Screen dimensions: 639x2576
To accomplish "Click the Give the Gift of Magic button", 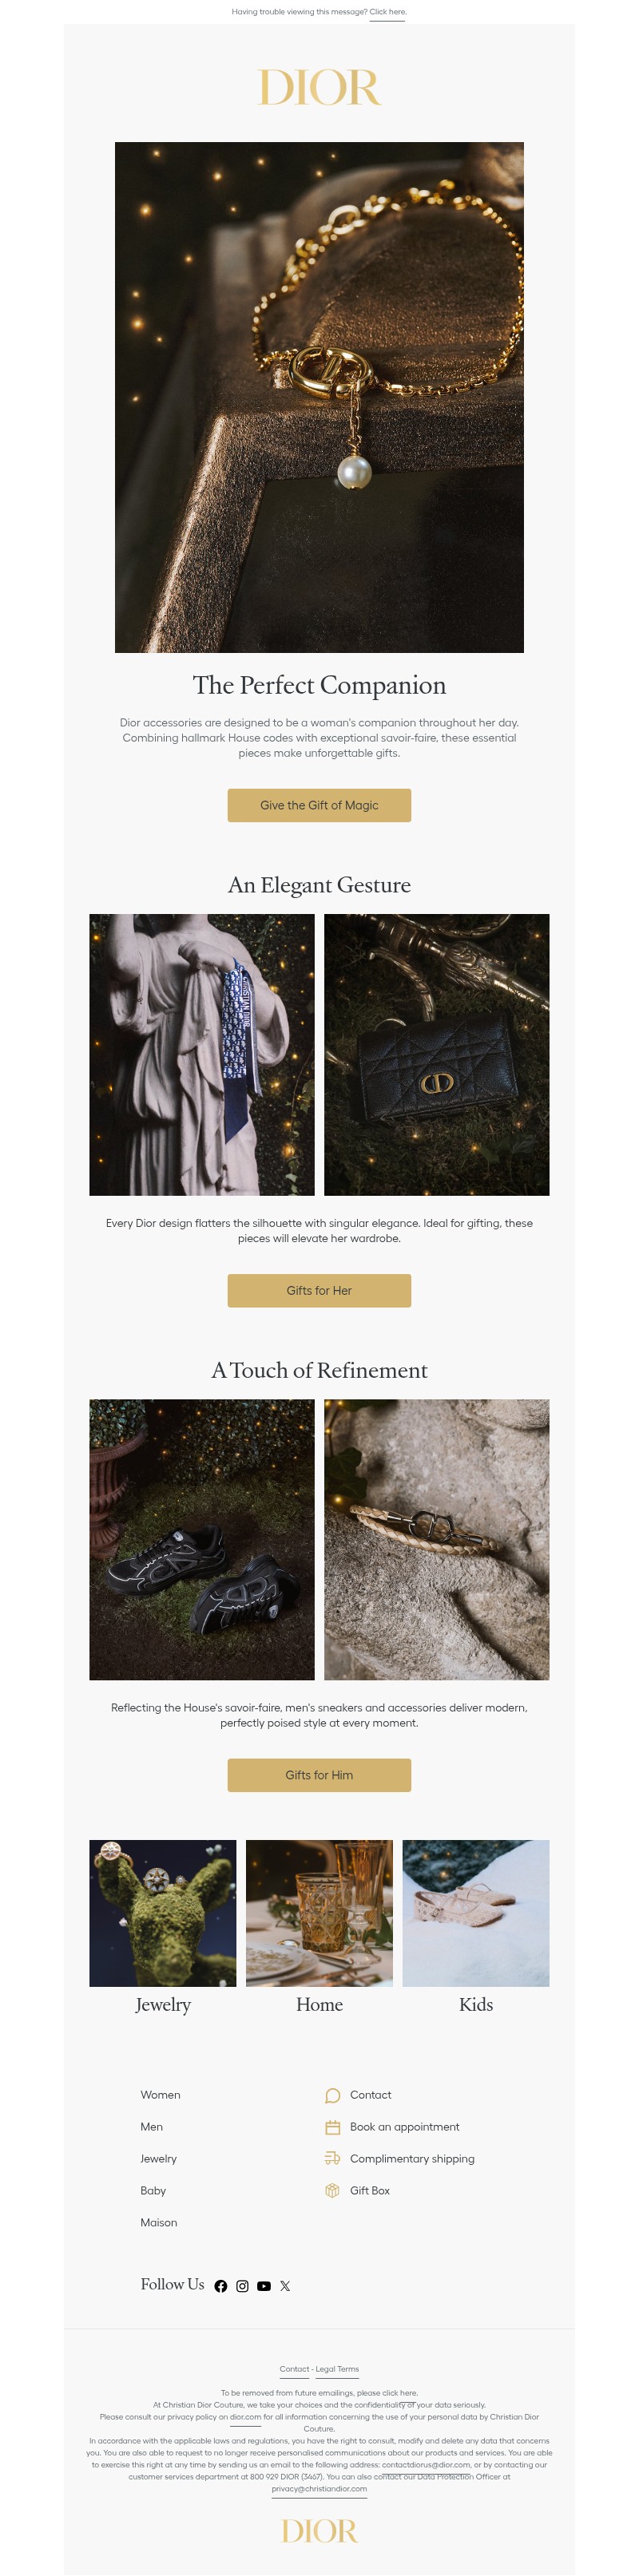I will (x=319, y=805).
